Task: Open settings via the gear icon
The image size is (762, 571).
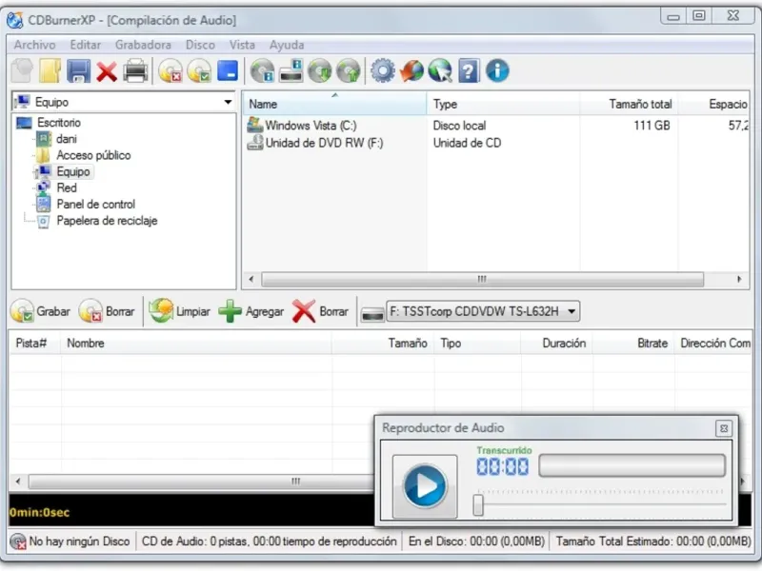Action: [x=383, y=70]
